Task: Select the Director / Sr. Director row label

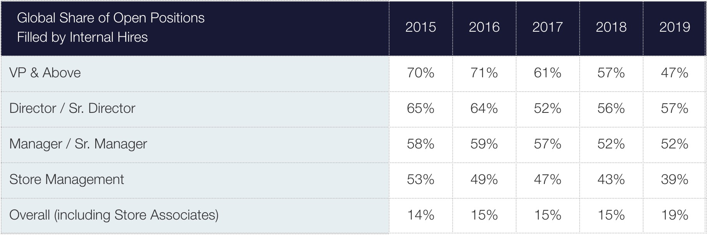Action: coord(72,108)
